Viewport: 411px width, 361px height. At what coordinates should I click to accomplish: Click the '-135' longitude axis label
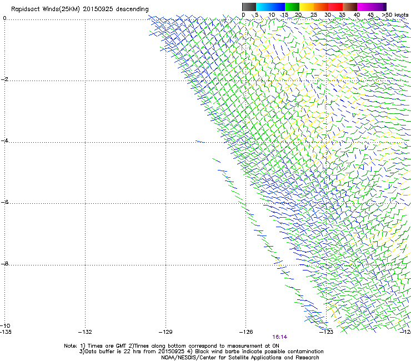pos(6,332)
